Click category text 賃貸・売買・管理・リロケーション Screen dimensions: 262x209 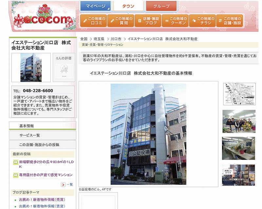[103, 45]
